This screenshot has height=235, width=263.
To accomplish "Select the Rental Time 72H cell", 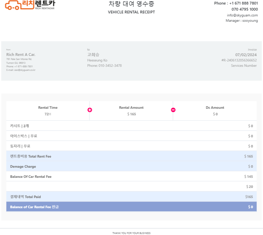I will [x=48, y=111].
